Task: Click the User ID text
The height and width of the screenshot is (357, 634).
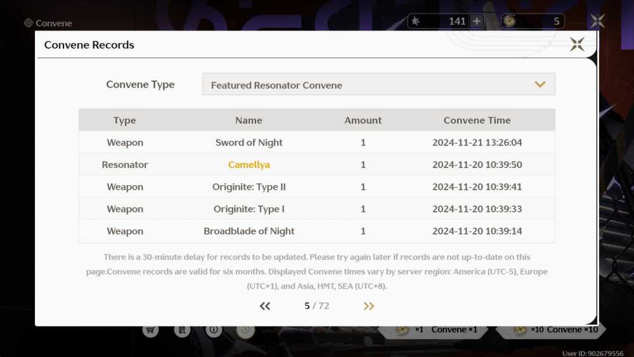Action: 593,353
